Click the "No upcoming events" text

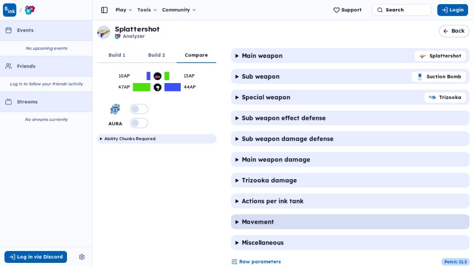(x=47, y=49)
